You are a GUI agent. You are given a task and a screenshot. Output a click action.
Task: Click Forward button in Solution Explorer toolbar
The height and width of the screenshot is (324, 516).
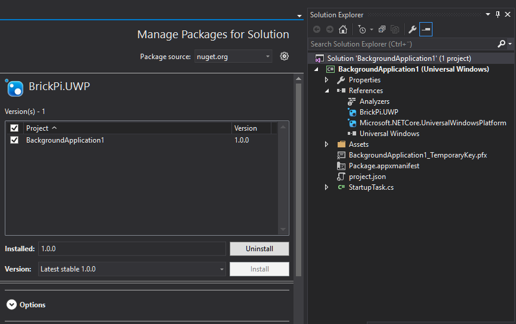tap(330, 30)
